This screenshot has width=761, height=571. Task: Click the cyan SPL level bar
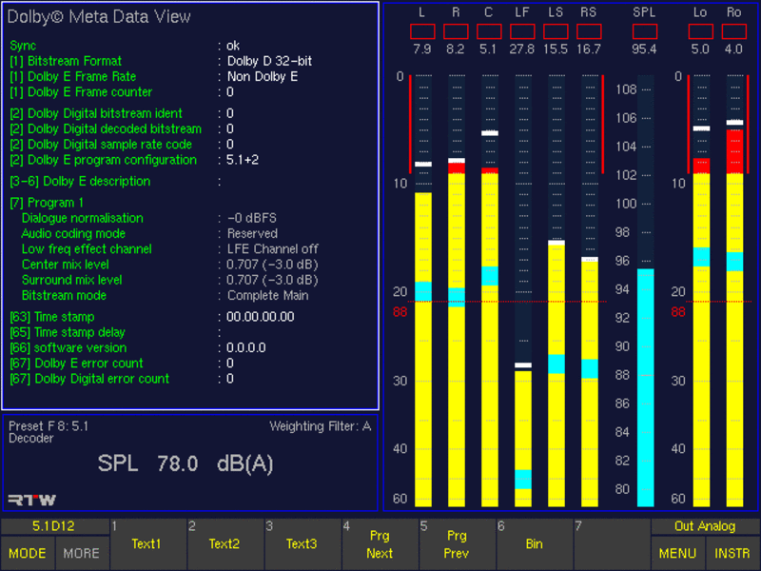pyautogui.click(x=646, y=387)
